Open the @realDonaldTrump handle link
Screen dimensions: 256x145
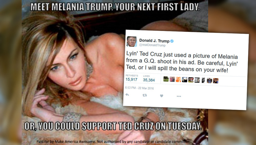152,45
